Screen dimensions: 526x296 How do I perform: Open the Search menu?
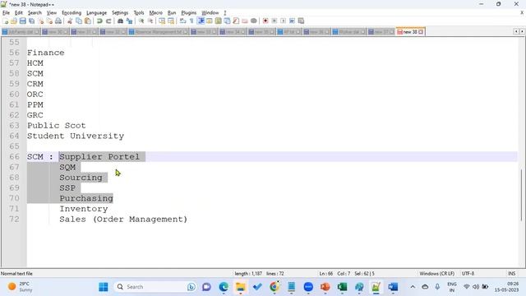35,13
